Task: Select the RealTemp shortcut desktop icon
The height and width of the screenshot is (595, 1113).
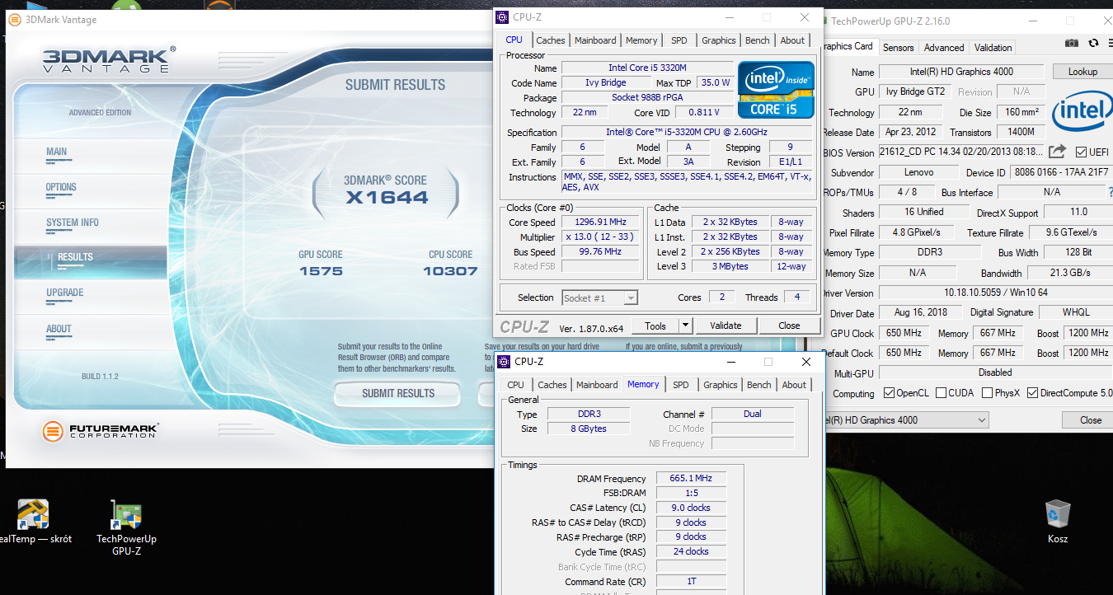Action: (33, 522)
